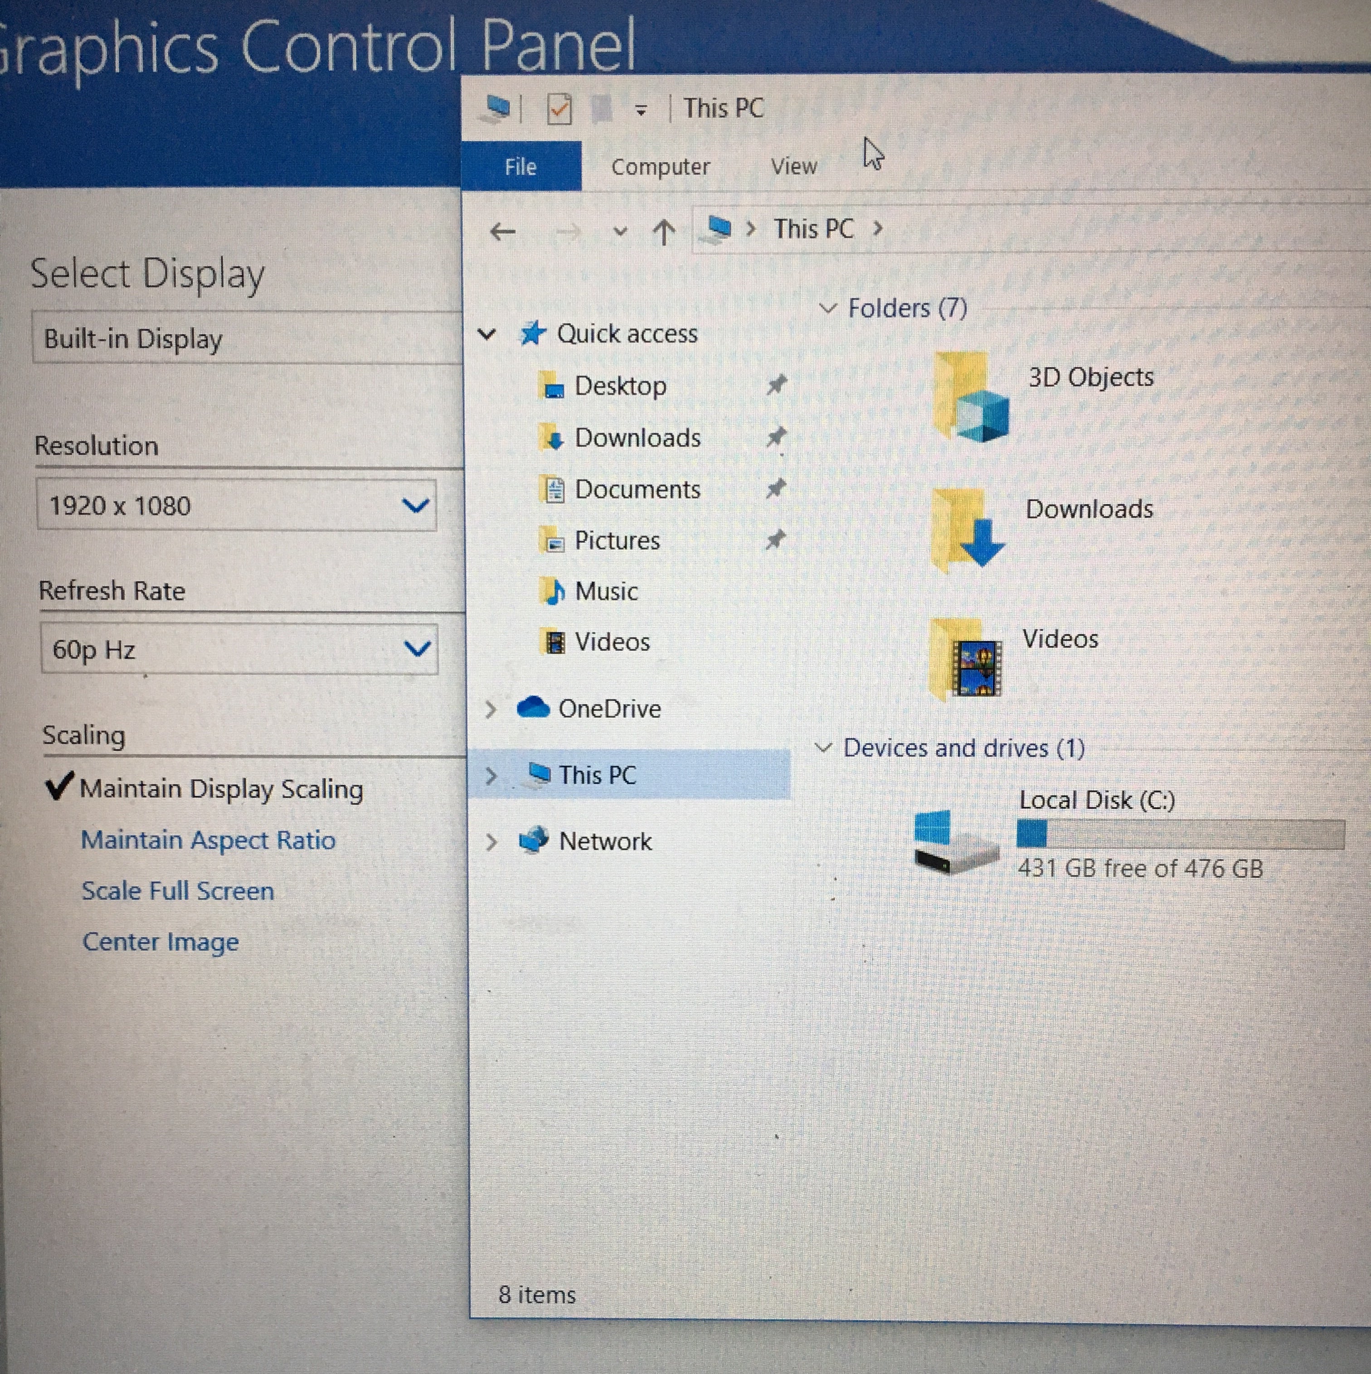This screenshot has width=1371, height=1374.
Task: Collapse the Devices and drives (1) group
Action: click(x=823, y=748)
